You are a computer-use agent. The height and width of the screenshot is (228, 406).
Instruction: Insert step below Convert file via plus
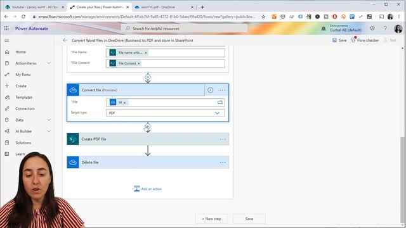coord(148,126)
